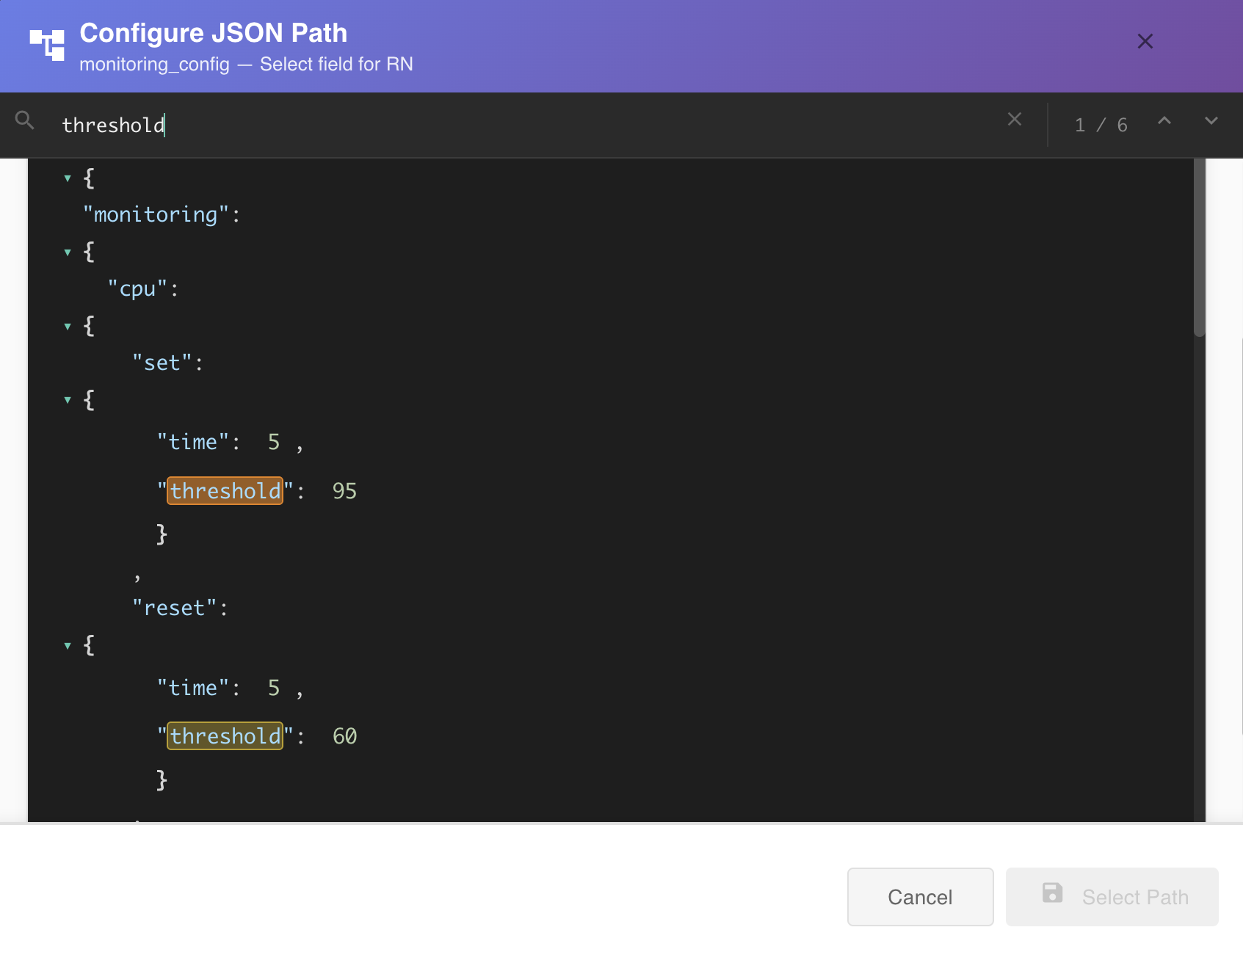
Task: Click the value 95
Action: tap(344, 491)
